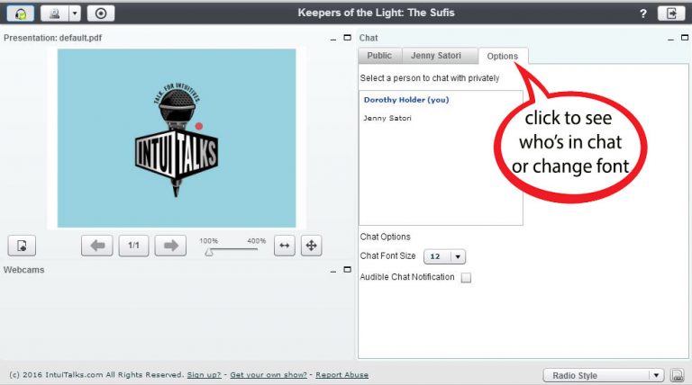This screenshot has width=692, height=385.
Task: Open the Get your own show? link
Action: point(269,375)
